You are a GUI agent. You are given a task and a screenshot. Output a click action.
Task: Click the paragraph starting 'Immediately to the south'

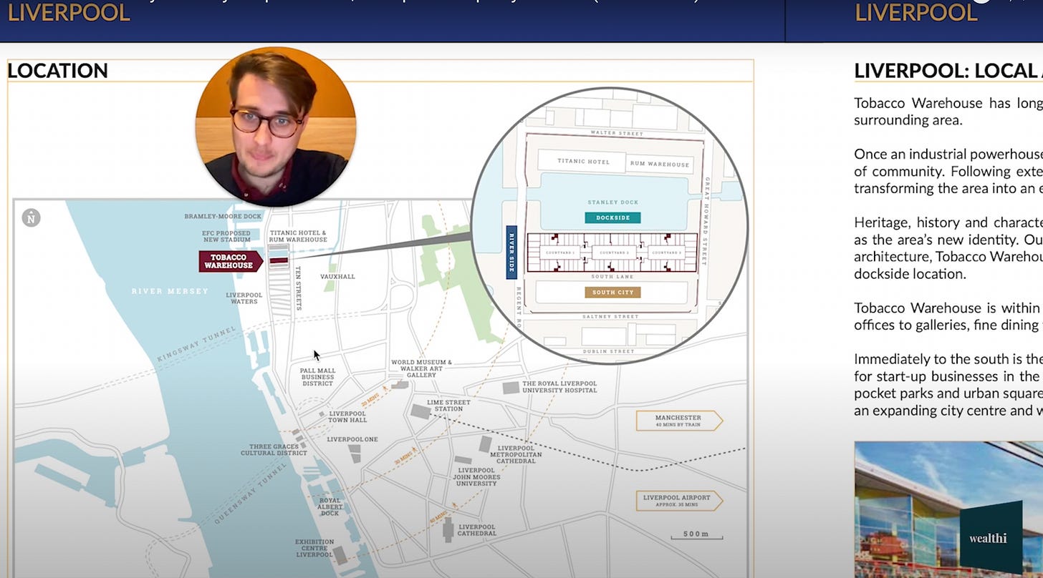(x=948, y=385)
